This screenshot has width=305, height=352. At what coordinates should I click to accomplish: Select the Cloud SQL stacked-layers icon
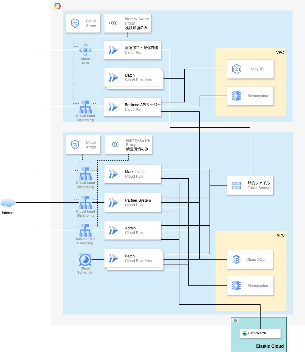[236, 260]
